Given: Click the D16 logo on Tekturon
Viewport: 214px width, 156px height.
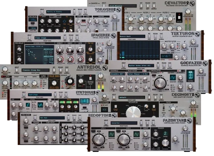Looking at the screenshot, I should [x=197, y=34].
